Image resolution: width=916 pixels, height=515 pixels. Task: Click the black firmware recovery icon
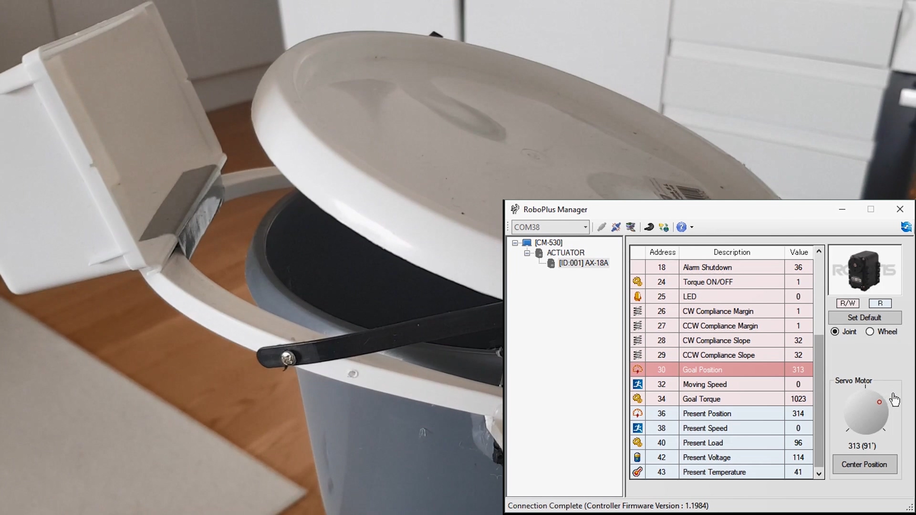649,227
